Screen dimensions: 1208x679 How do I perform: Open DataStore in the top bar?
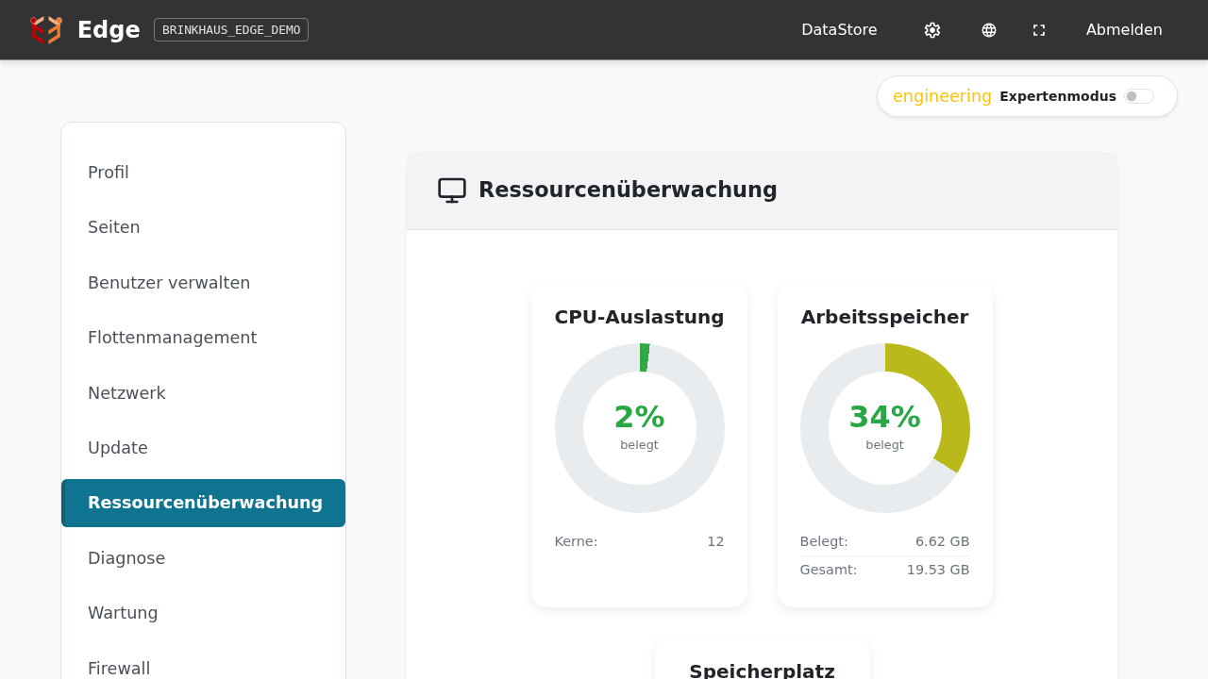[x=839, y=30]
